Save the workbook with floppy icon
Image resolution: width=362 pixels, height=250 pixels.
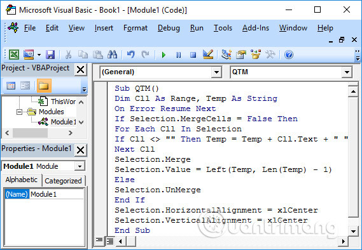coord(50,55)
